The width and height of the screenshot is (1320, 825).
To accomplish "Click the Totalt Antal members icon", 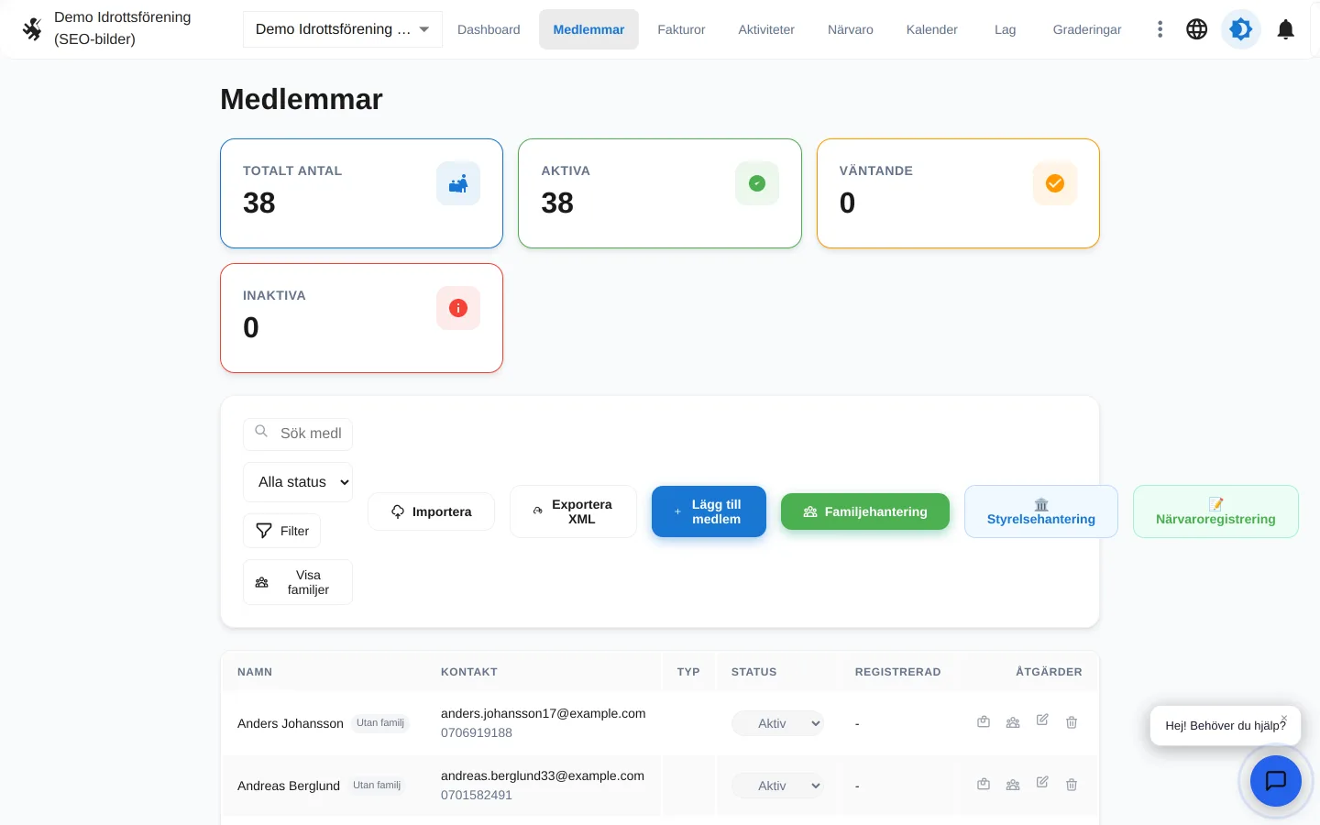I will [458, 183].
